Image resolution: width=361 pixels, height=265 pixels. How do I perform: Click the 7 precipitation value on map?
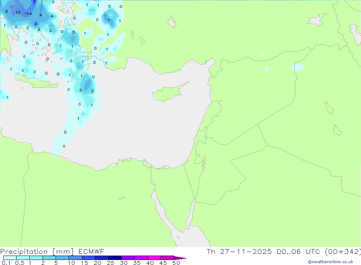(109, 20)
